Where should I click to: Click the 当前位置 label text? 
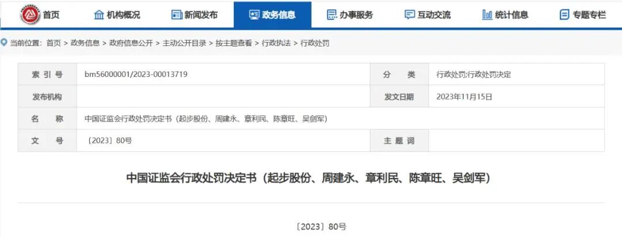[26, 44]
